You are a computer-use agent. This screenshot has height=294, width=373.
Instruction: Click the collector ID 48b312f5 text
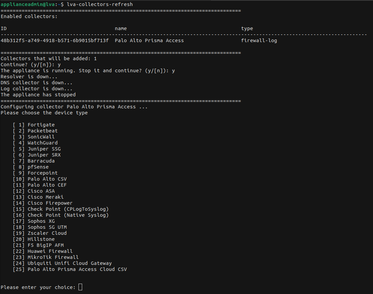(54, 40)
